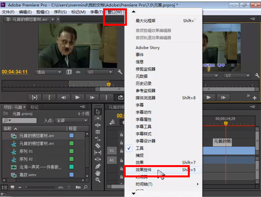Click the 葛叔.wmv blue label swatch

coord(72,175)
